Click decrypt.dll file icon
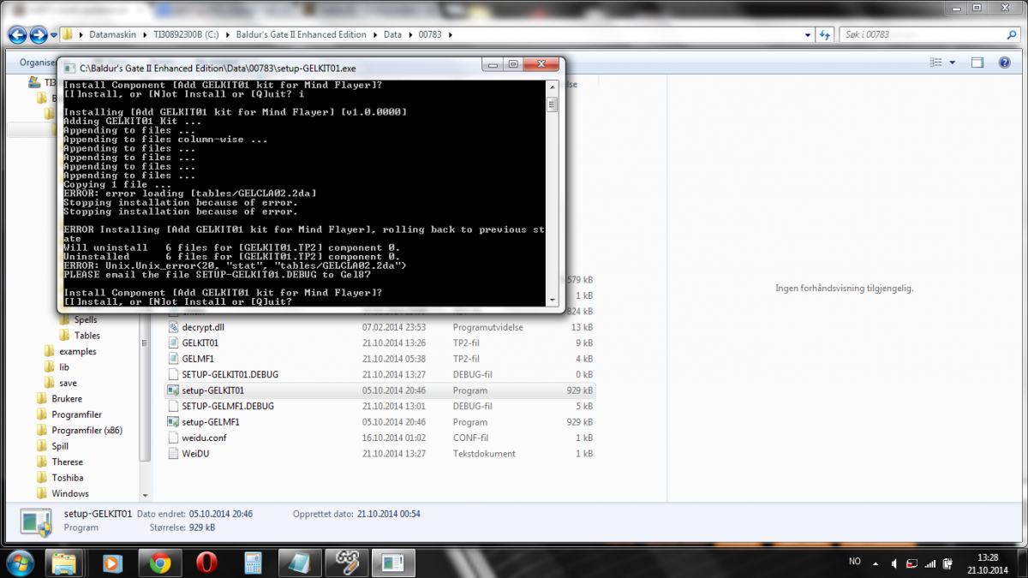1028x578 pixels. click(173, 327)
